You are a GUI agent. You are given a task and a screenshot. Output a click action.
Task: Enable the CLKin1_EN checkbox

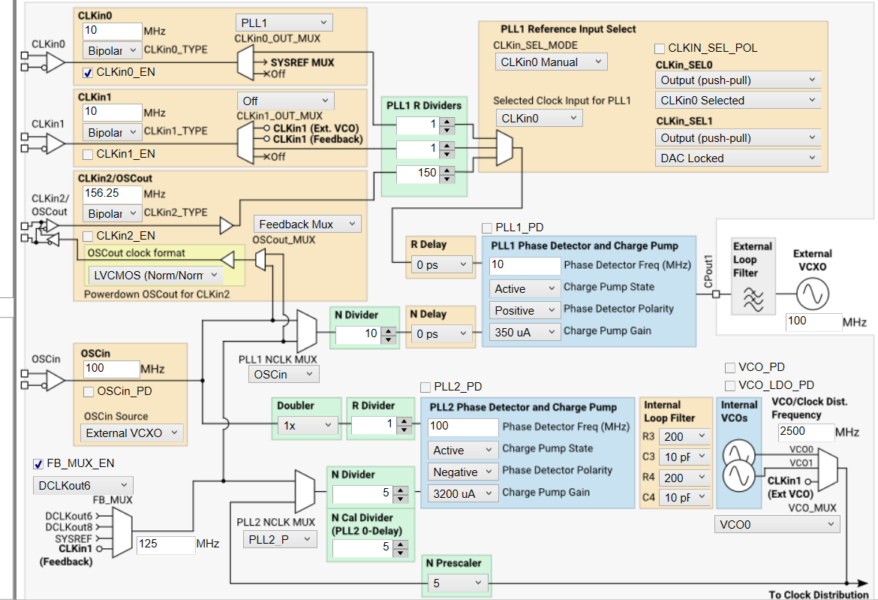tap(88, 154)
